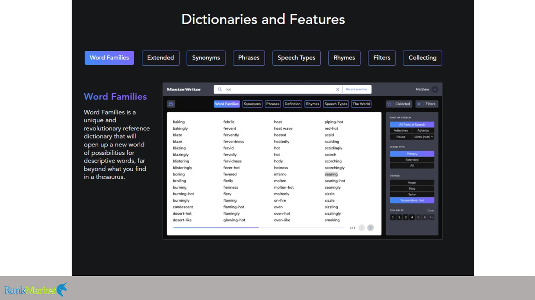Click the word hotness
This screenshot has height=300, width=535.
pos(281,168)
